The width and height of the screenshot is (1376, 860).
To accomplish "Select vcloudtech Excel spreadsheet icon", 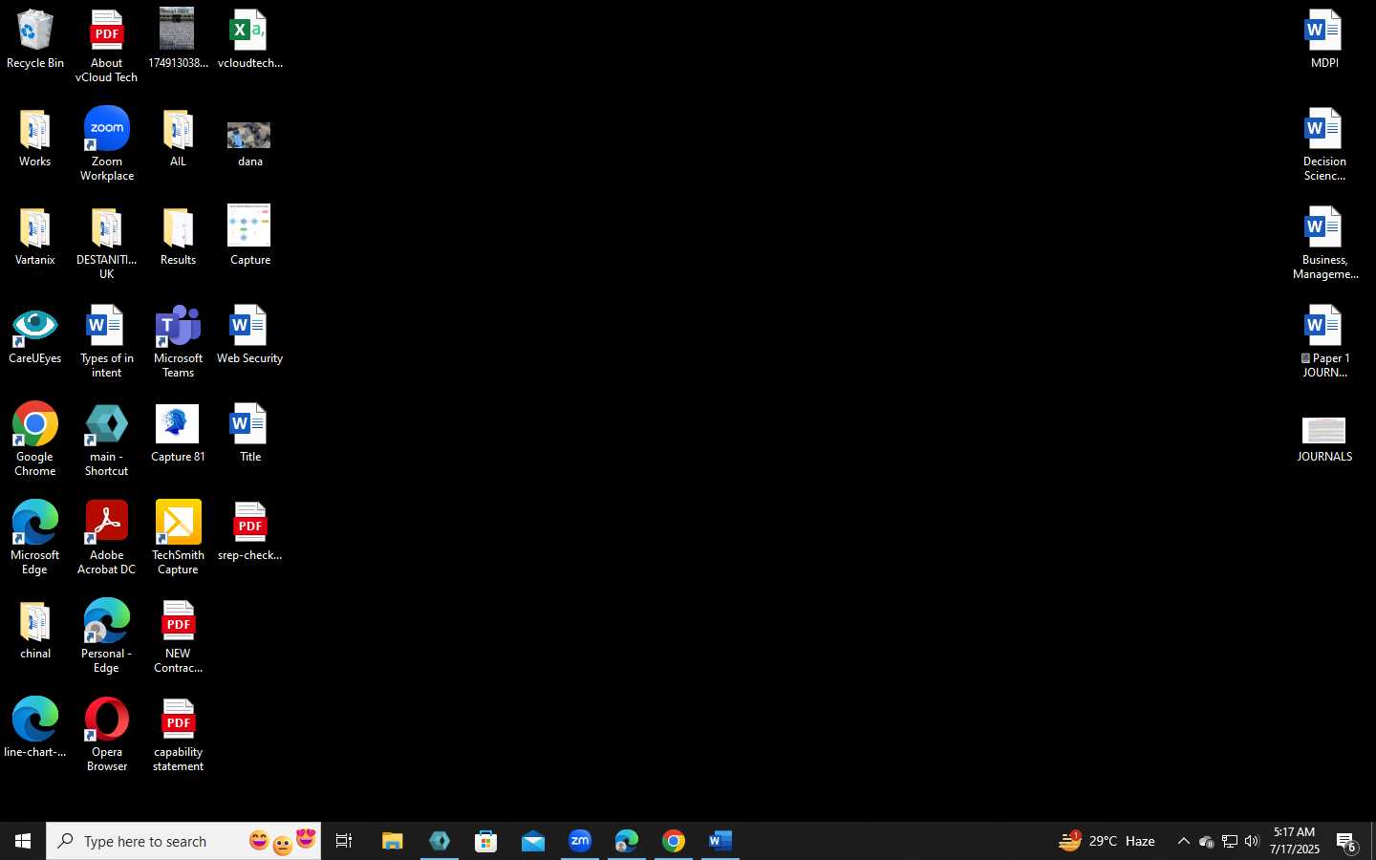I will [x=249, y=40].
